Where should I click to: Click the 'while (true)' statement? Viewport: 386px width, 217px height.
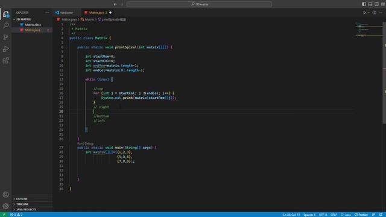pos(97,80)
